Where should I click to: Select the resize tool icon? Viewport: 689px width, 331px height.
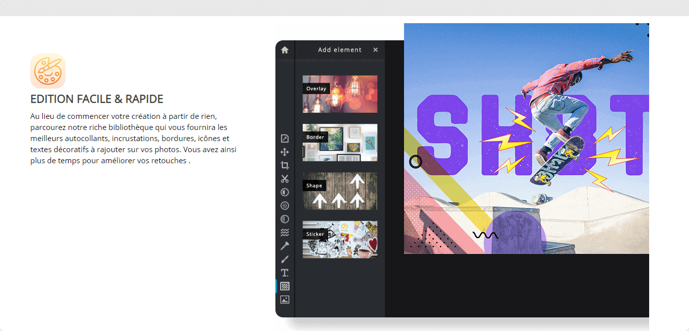click(x=284, y=139)
